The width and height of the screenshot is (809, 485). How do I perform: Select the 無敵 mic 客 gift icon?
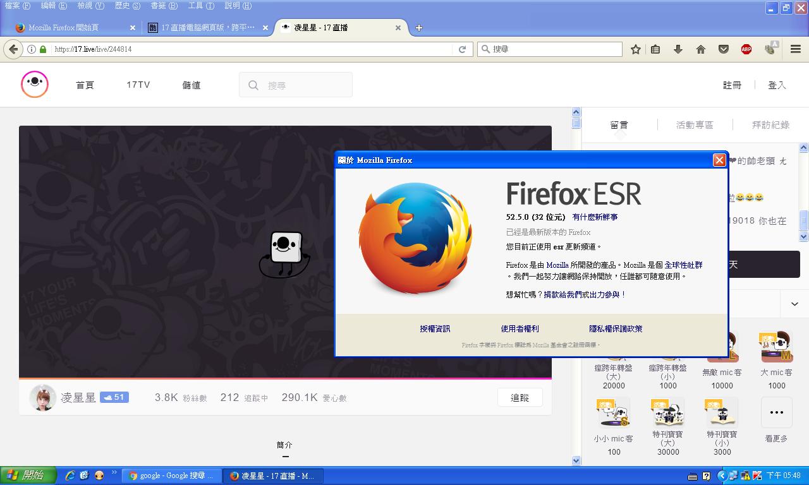coord(722,346)
